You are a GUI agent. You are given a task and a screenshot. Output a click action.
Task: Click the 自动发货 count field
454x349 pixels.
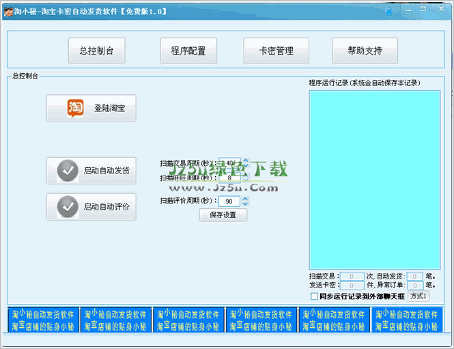(414, 277)
